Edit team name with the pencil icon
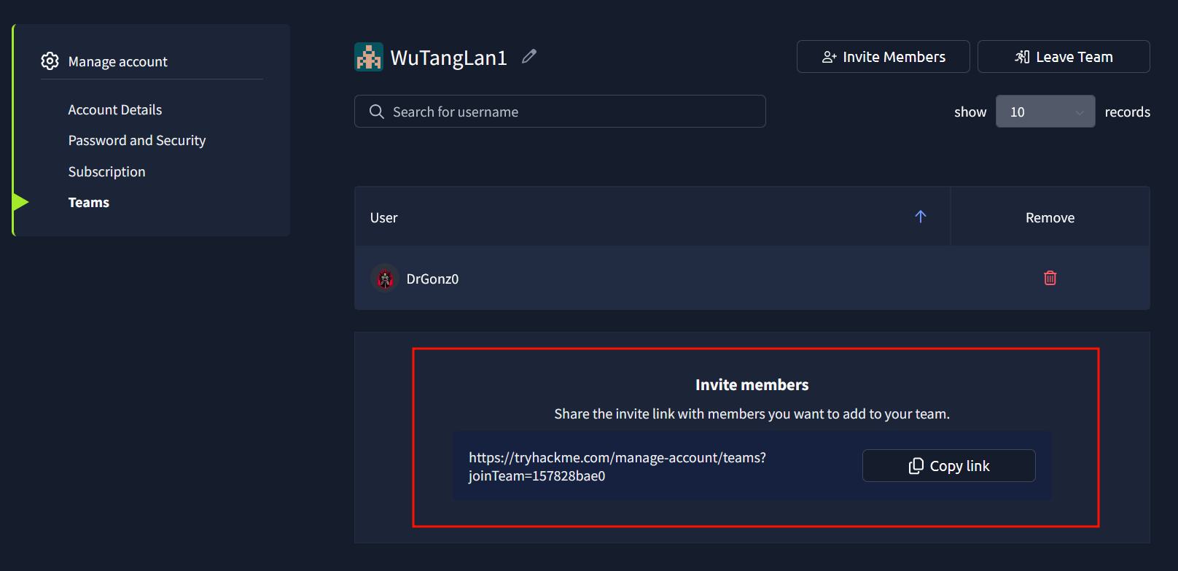The image size is (1178, 571). pos(529,56)
